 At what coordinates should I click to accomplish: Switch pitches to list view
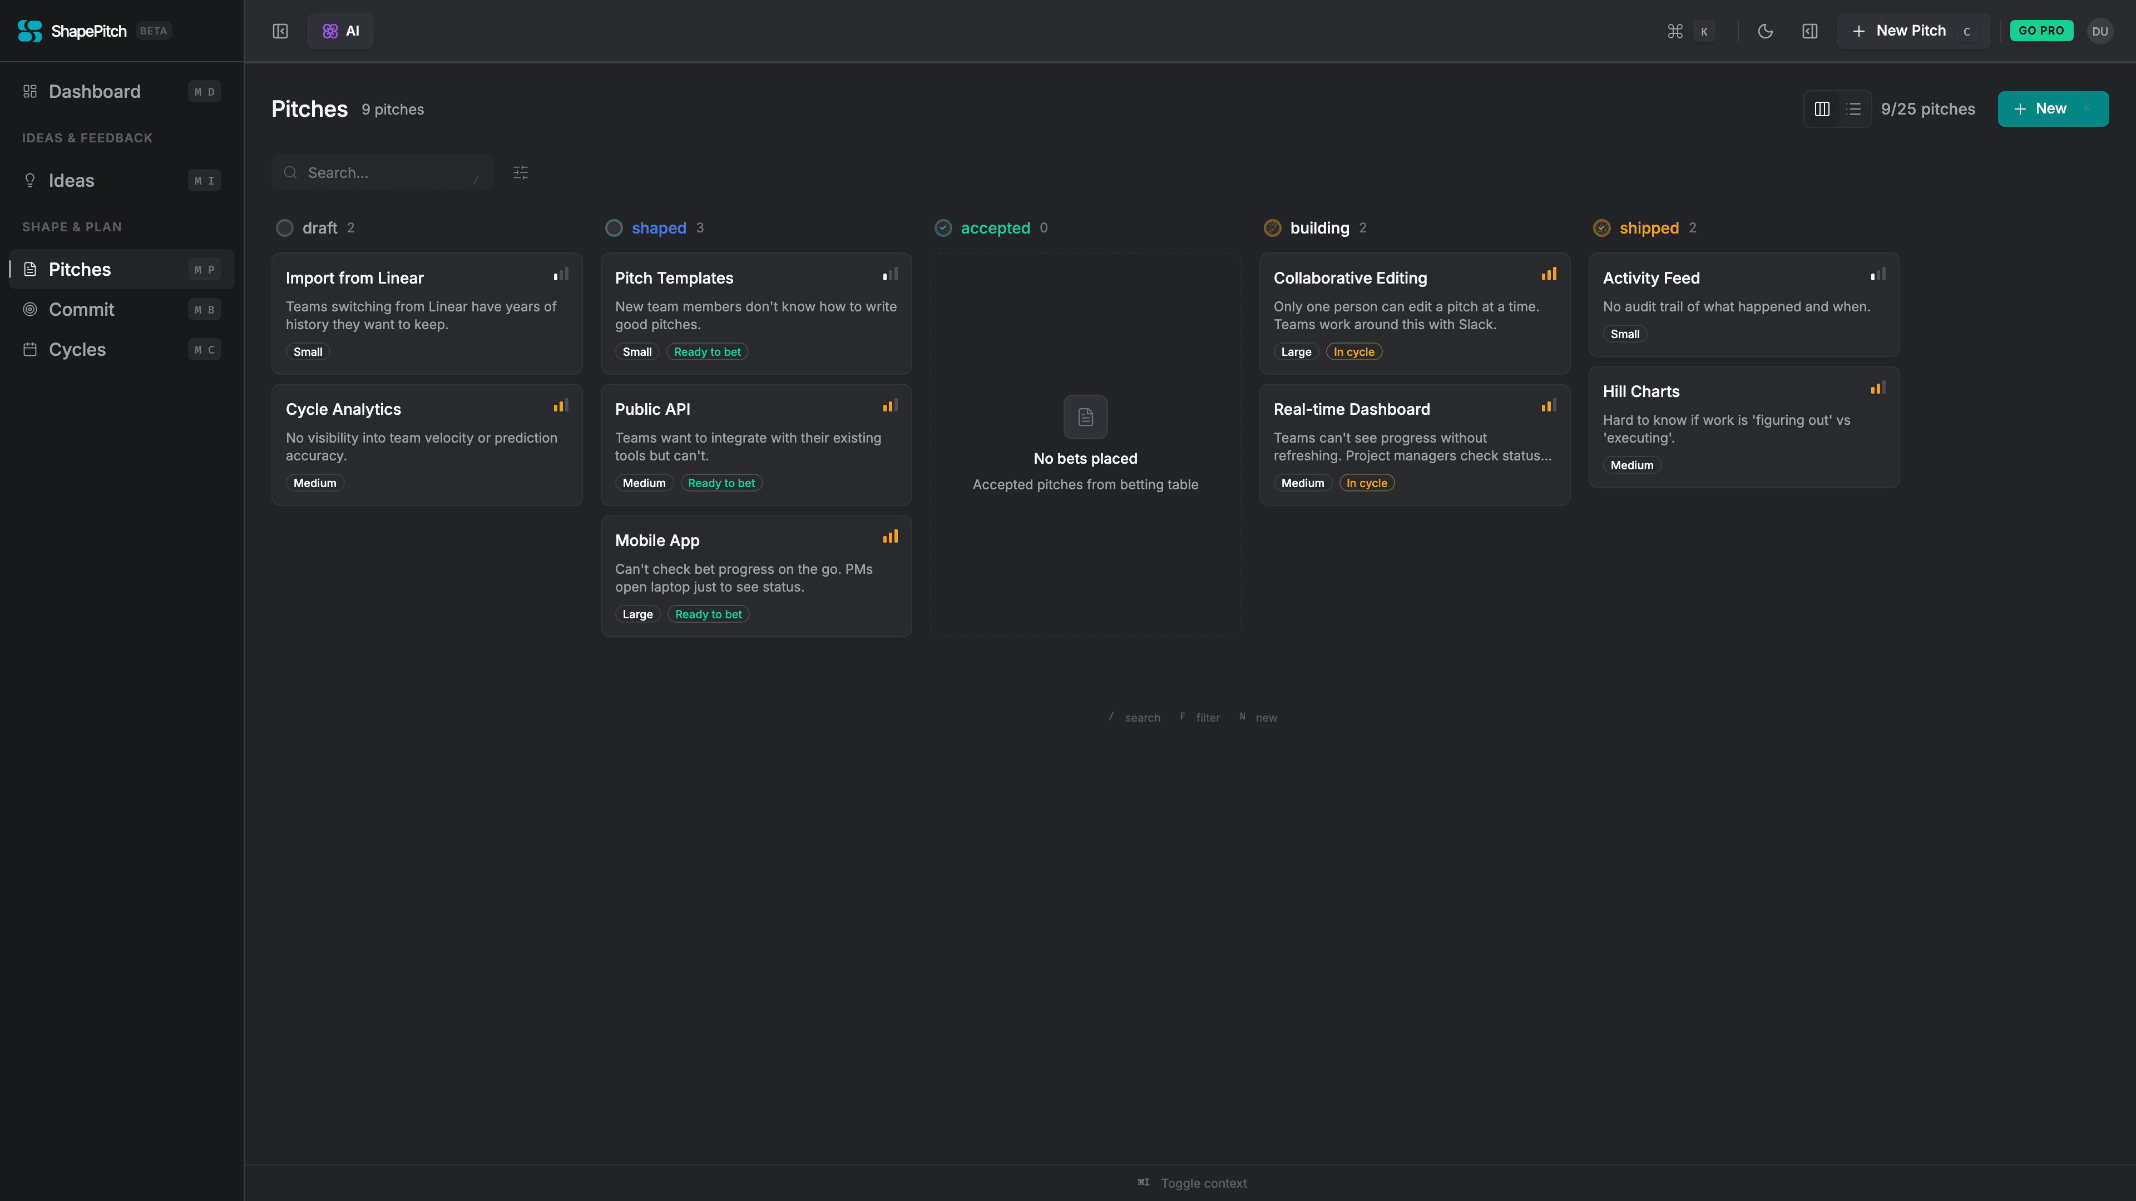tap(1854, 108)
